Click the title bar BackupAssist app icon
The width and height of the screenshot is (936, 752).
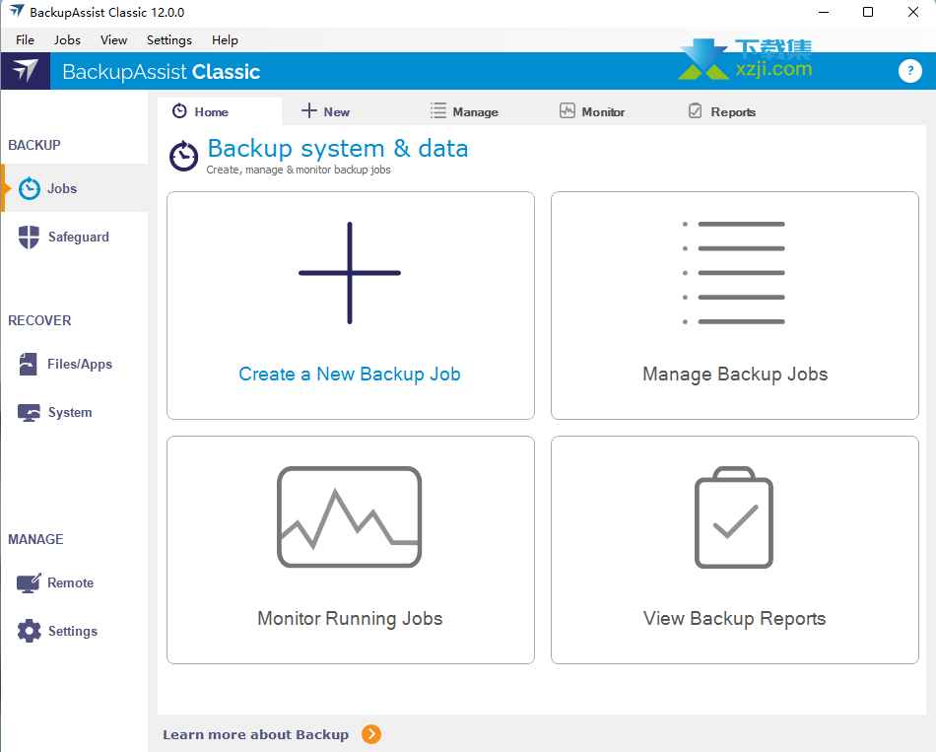point(17,12)
